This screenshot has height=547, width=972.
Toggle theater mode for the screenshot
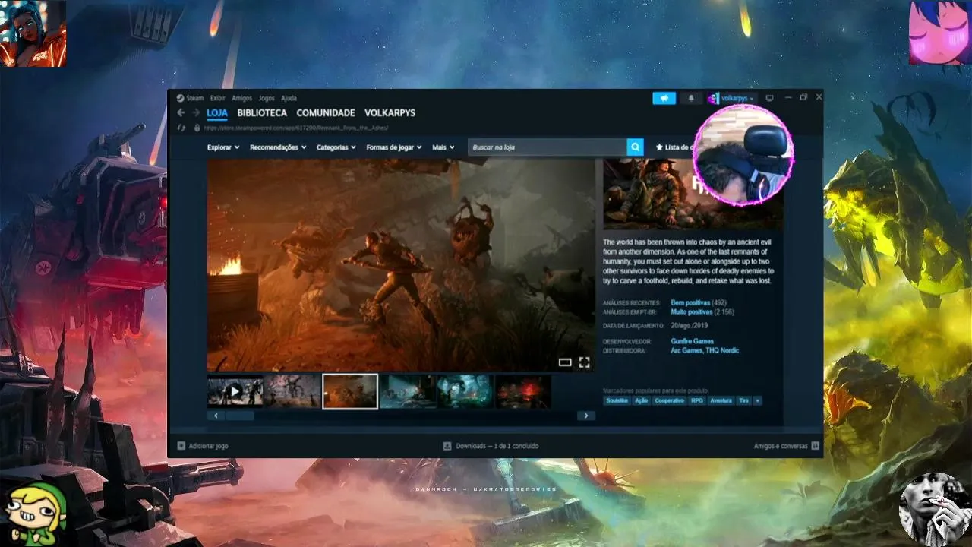tap(565, 362)
